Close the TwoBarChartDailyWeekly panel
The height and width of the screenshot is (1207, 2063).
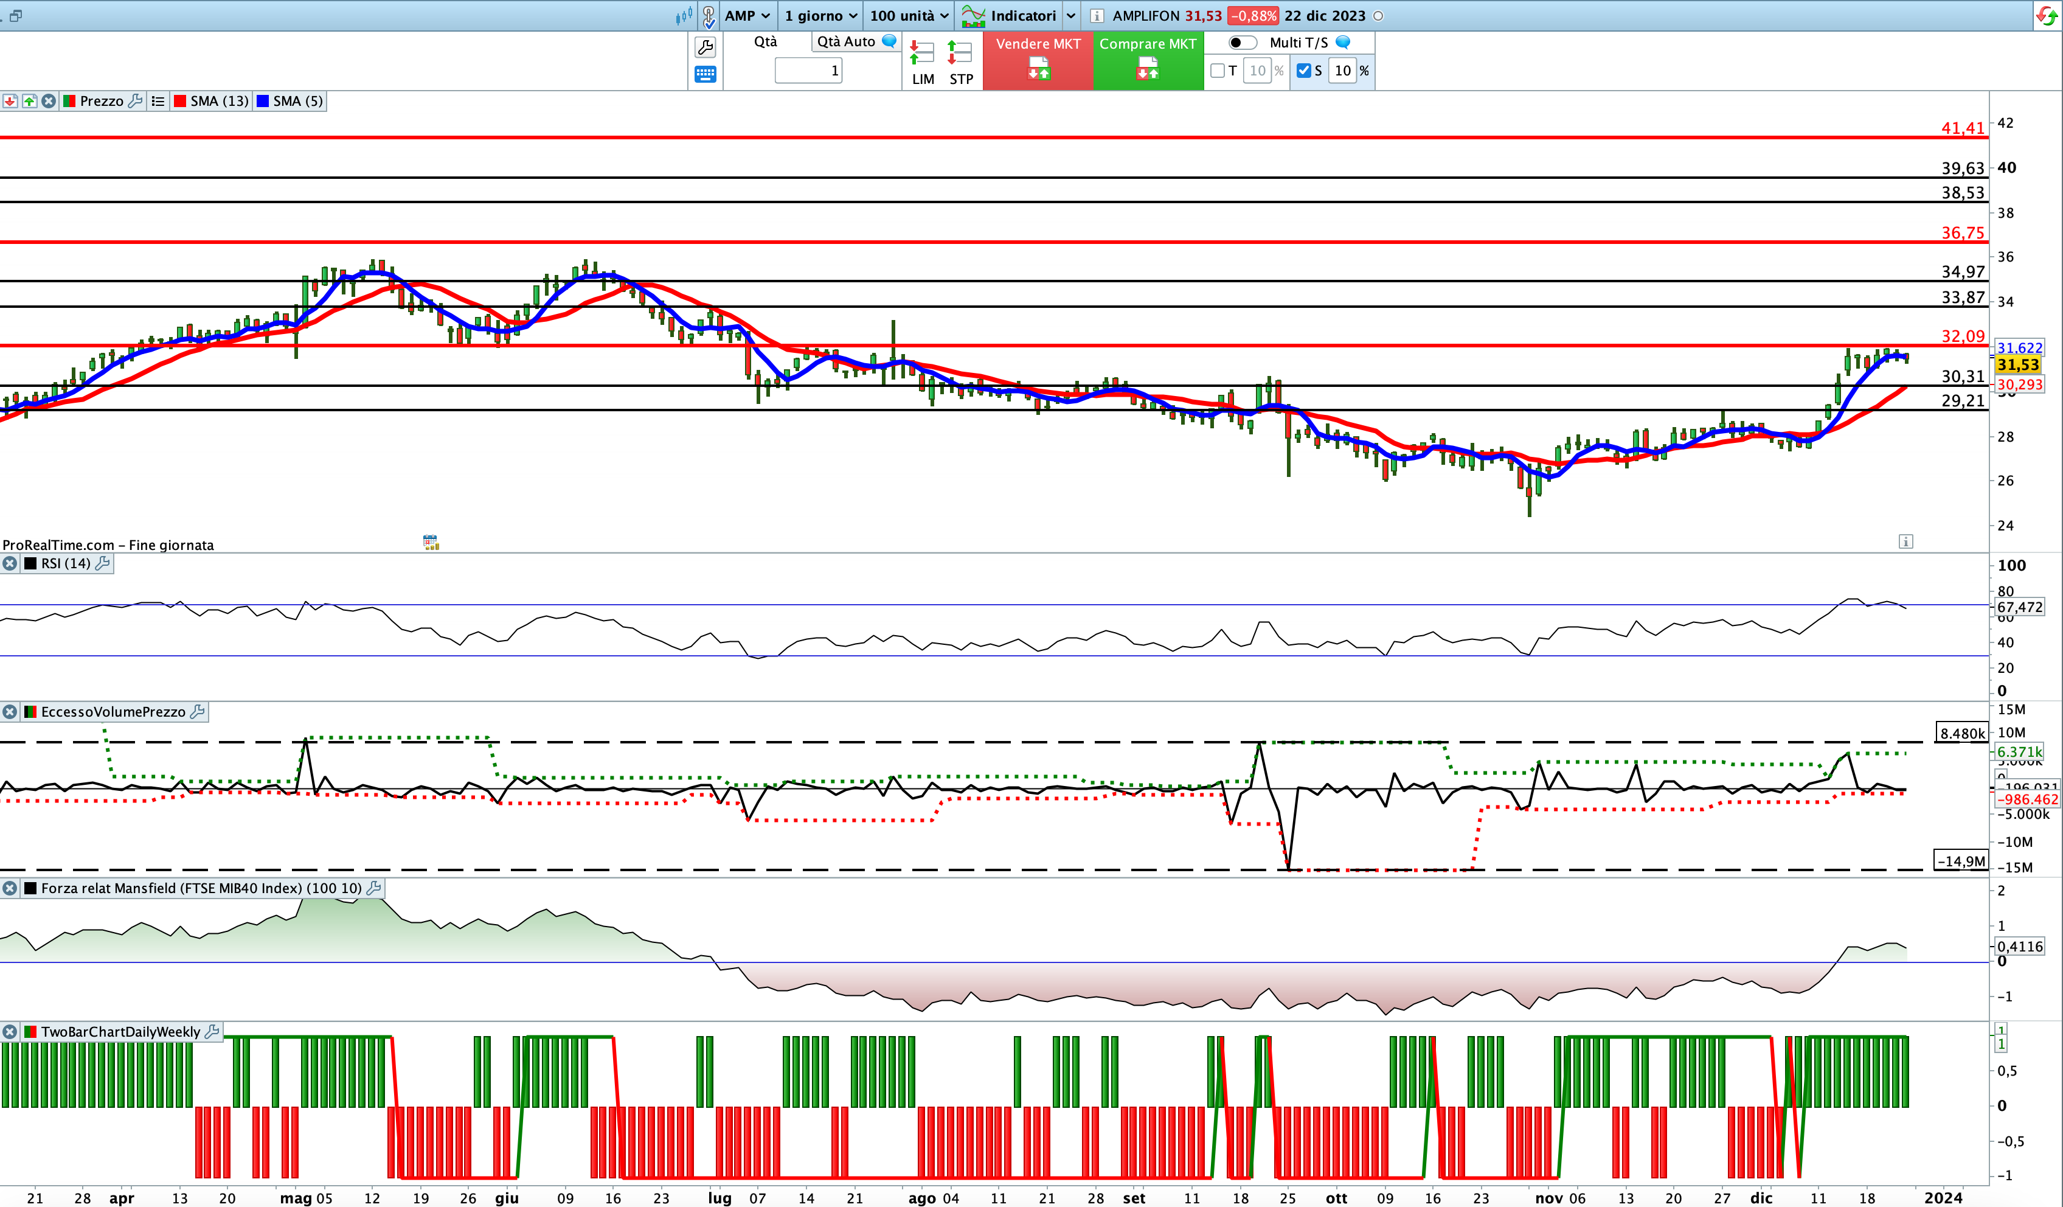(x=10, y=1032)
